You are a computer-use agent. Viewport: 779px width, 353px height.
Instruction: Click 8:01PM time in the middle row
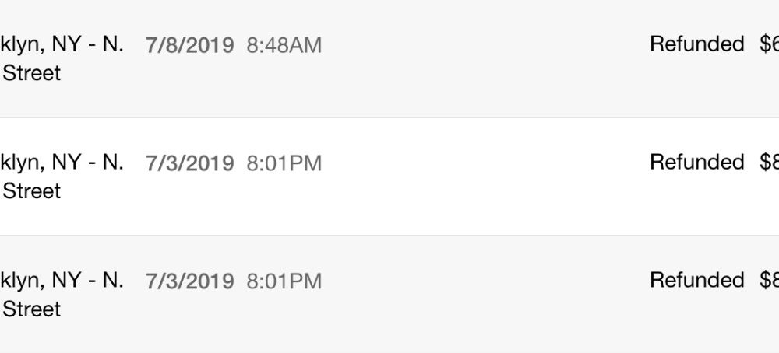[x=284, y=163]
